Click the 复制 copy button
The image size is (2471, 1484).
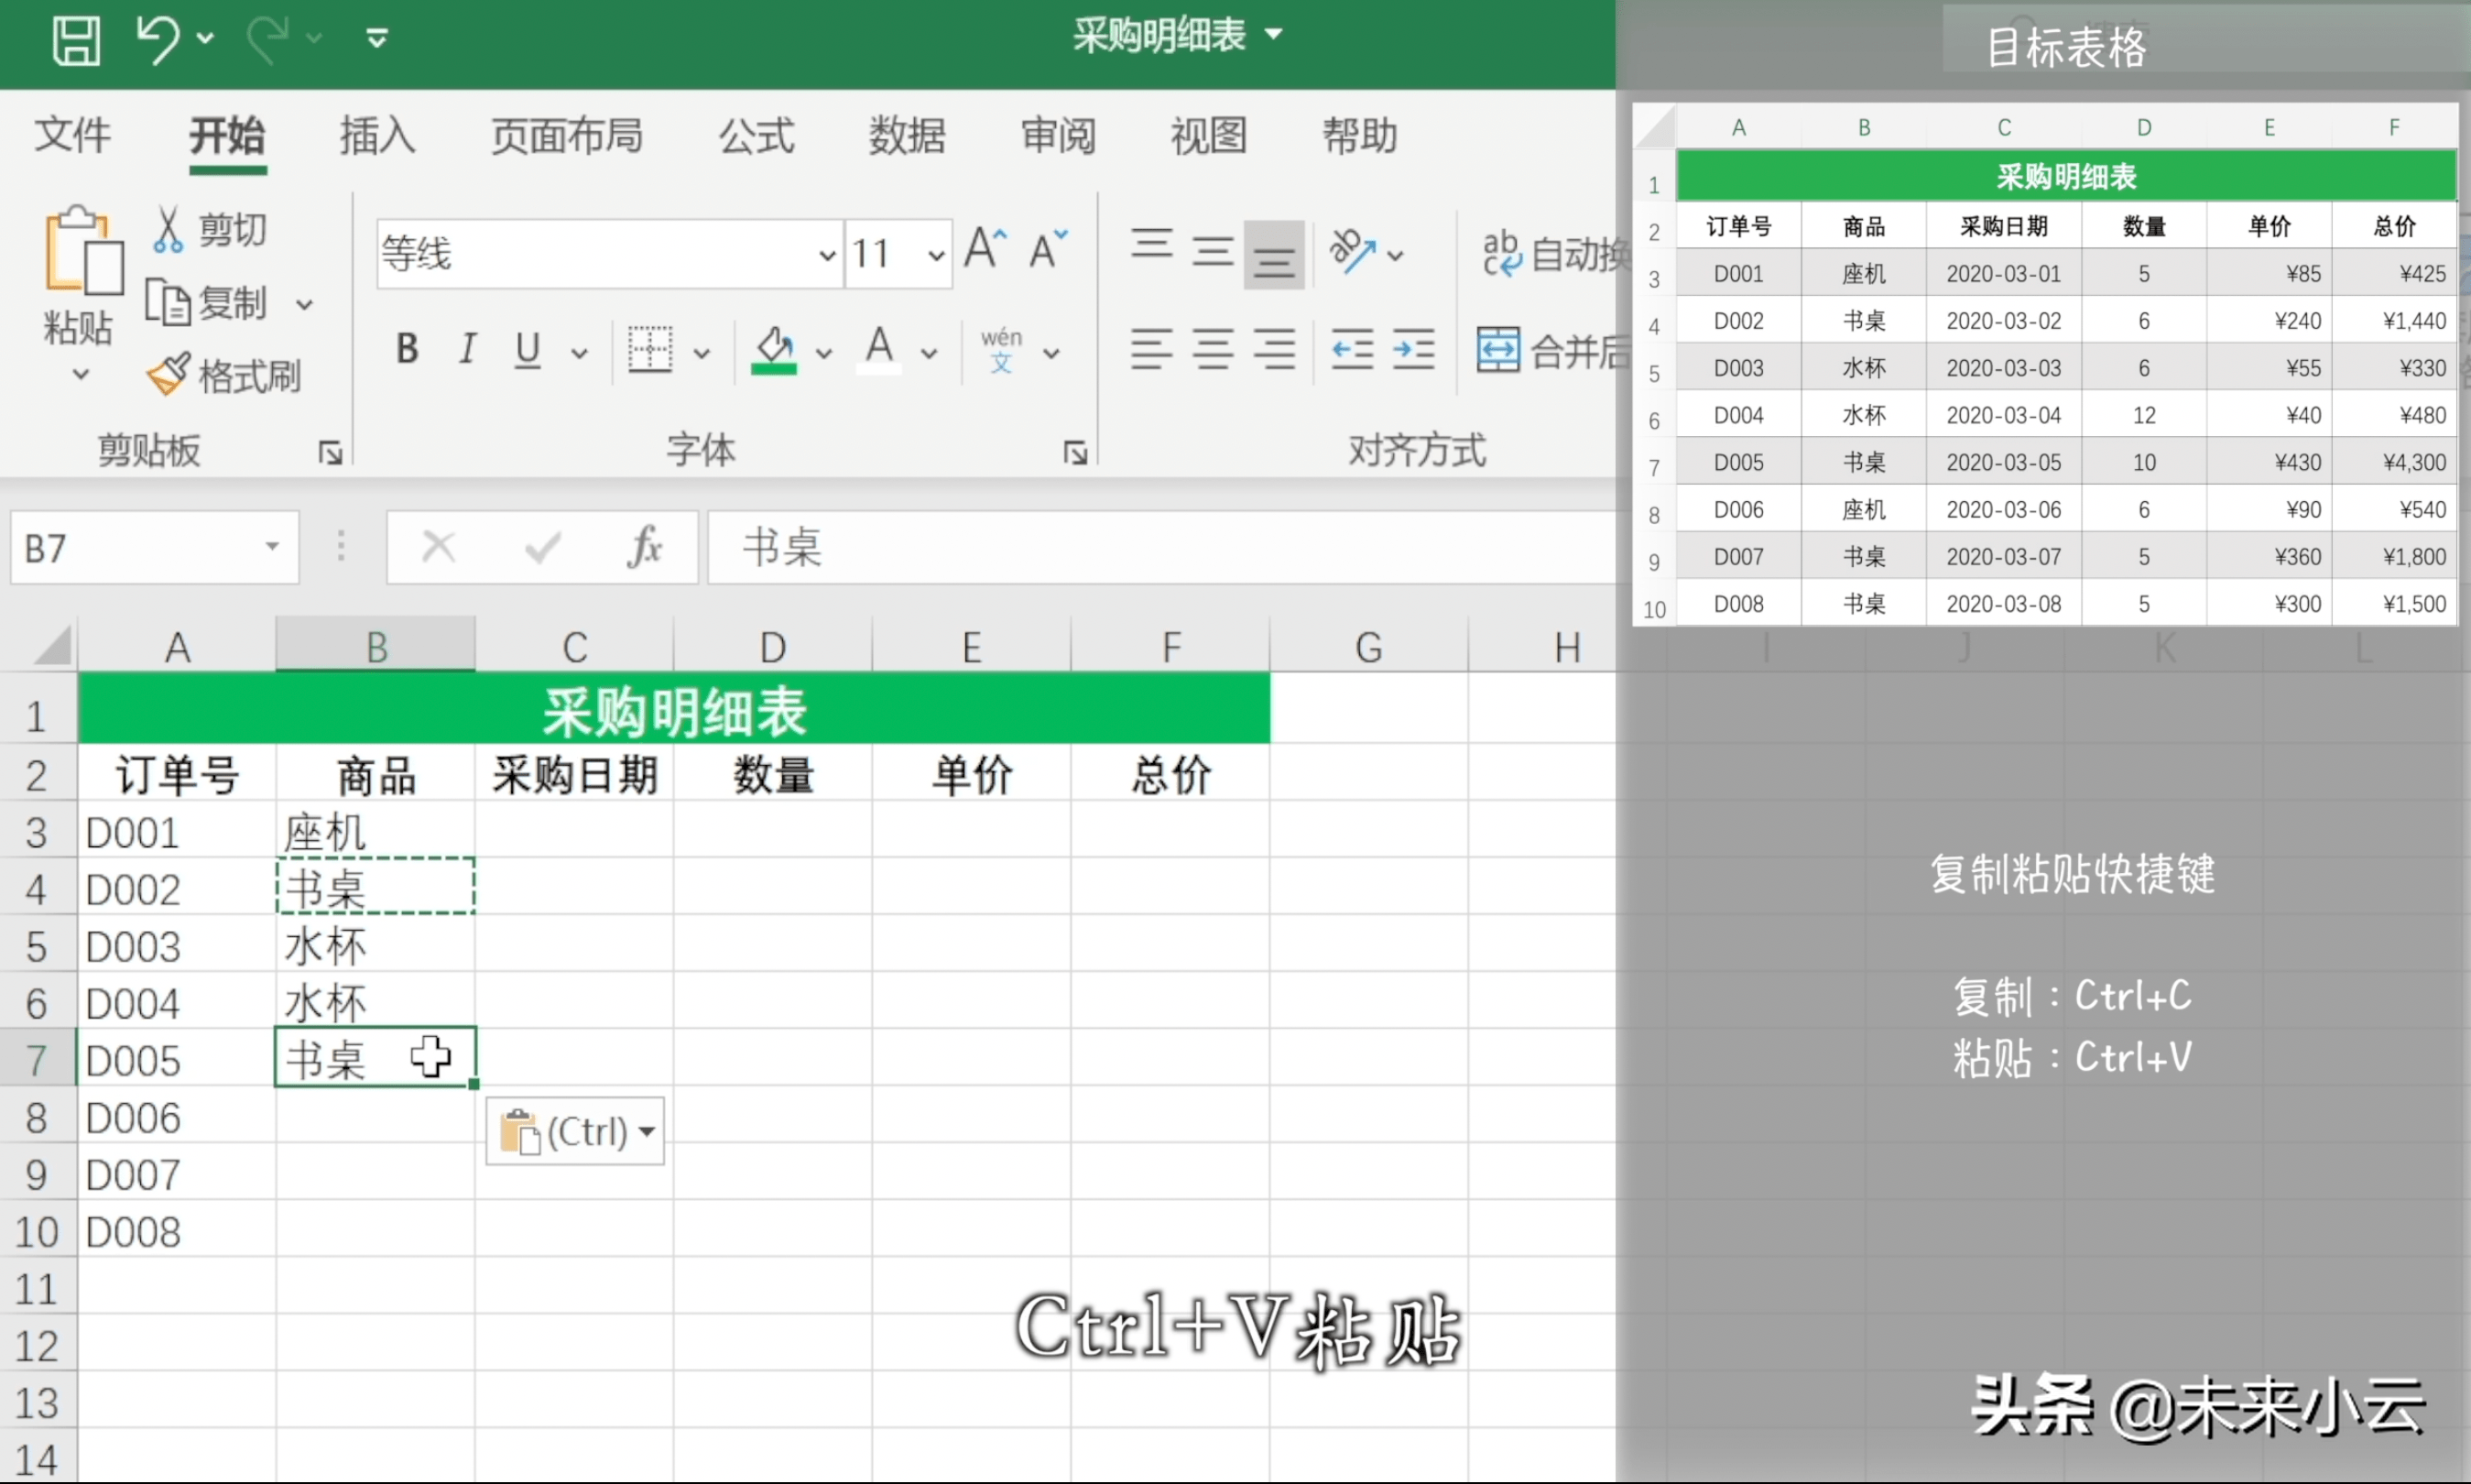(208, 303)
